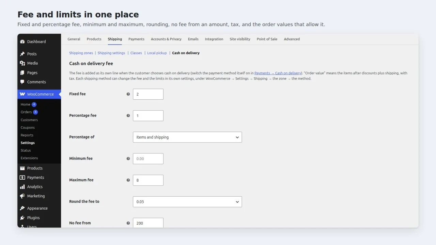
Task: Click the Dashboard icon in the sidebar
Action: [22, 42]
